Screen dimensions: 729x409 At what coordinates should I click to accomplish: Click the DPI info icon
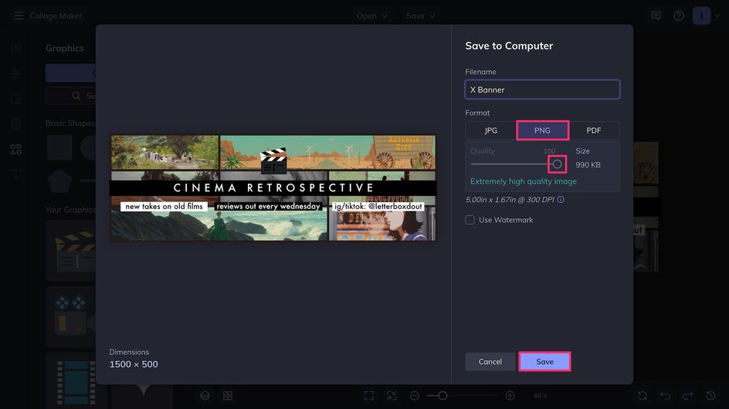click(561, 199)
